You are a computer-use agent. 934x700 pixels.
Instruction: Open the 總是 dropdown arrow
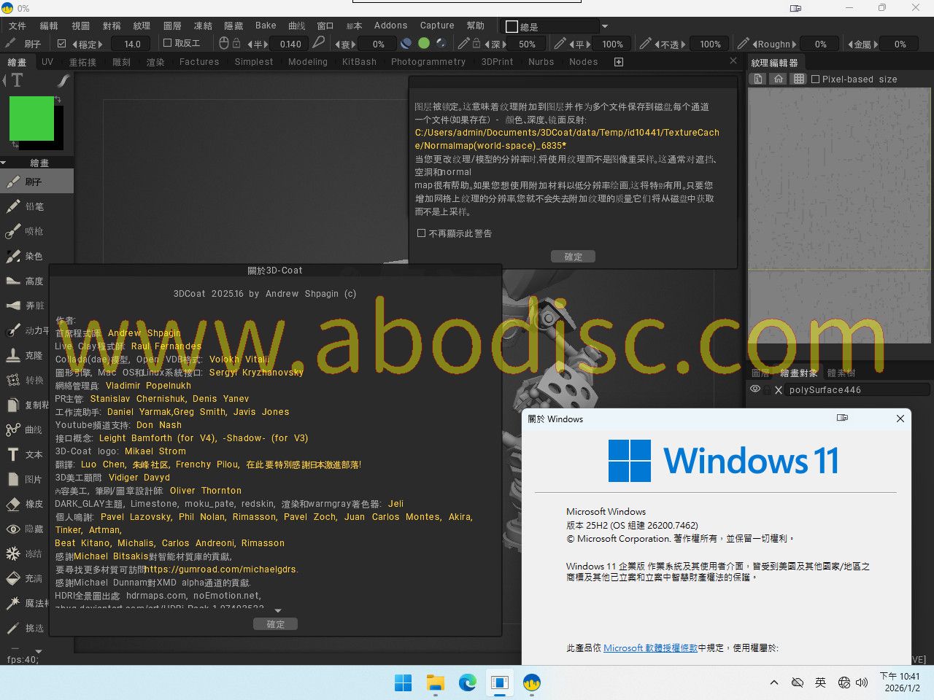[604, 26]
